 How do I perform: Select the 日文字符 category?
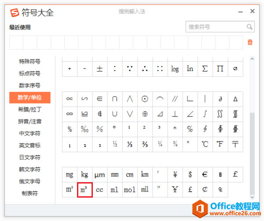tap(29, 157)
